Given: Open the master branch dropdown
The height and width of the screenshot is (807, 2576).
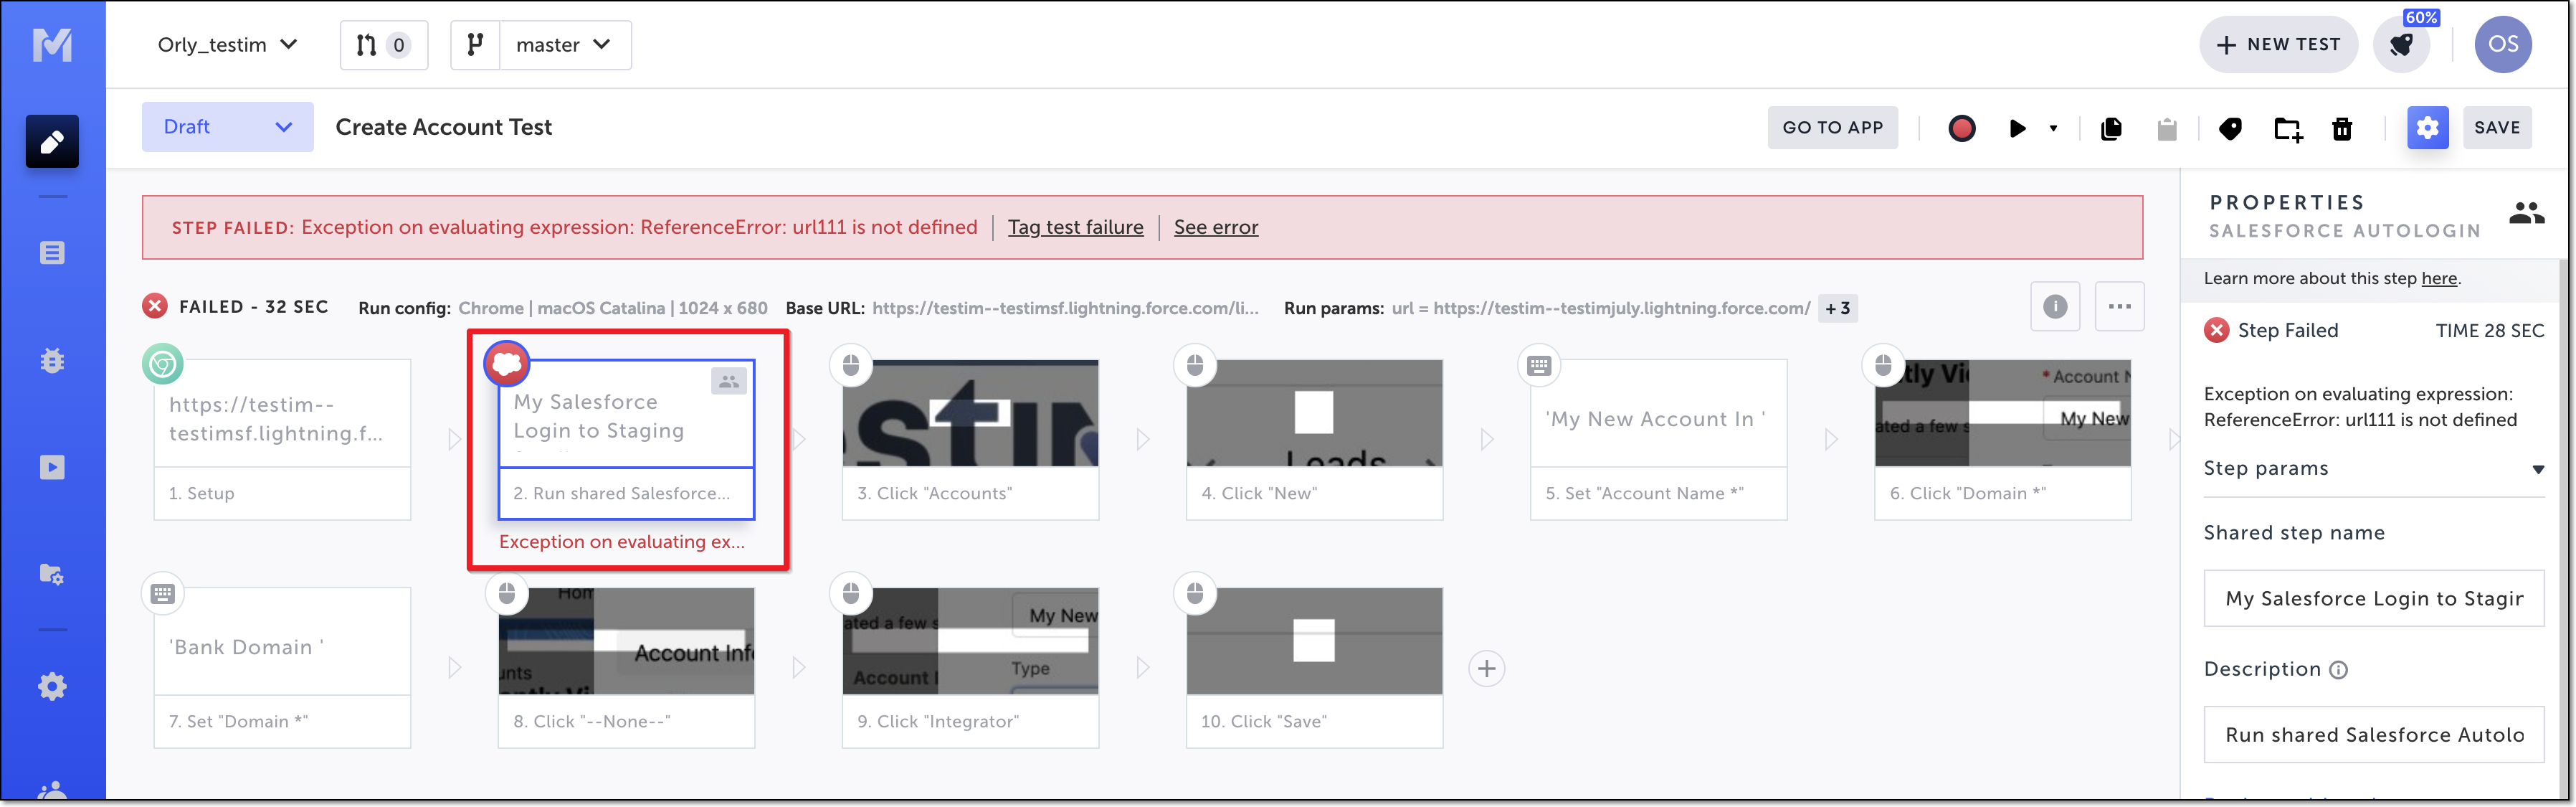Looking at the screenshot, I should pyautogui.click(x=564, y=45).
